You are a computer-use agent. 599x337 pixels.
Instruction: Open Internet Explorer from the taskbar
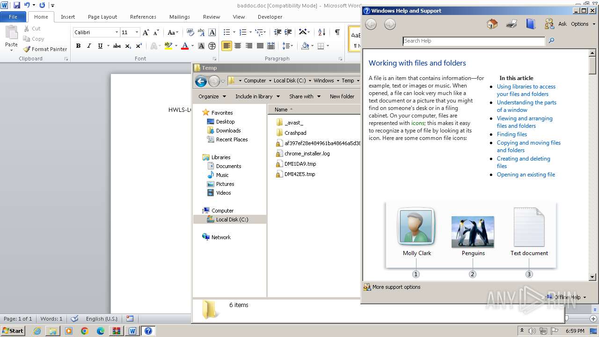coord(37,331)
